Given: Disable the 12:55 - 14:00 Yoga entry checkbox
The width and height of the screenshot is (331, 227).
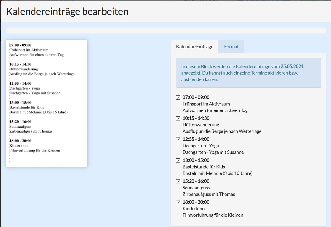Looking at the screenshot, I should coord(178,139).
